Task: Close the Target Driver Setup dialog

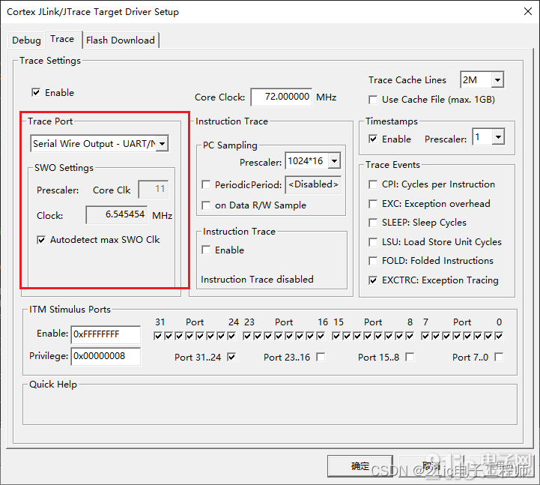Action: coord(527,11)
